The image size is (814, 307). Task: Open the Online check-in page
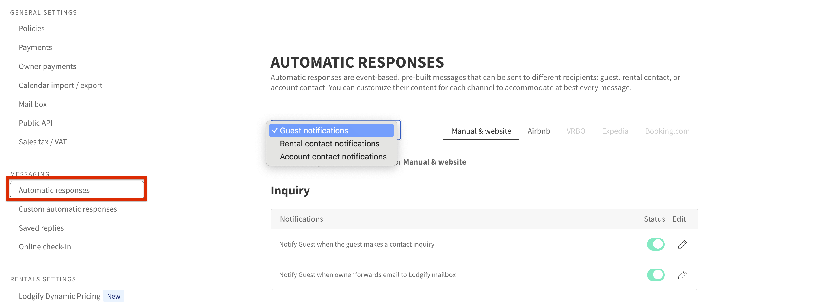coord(45,247)
